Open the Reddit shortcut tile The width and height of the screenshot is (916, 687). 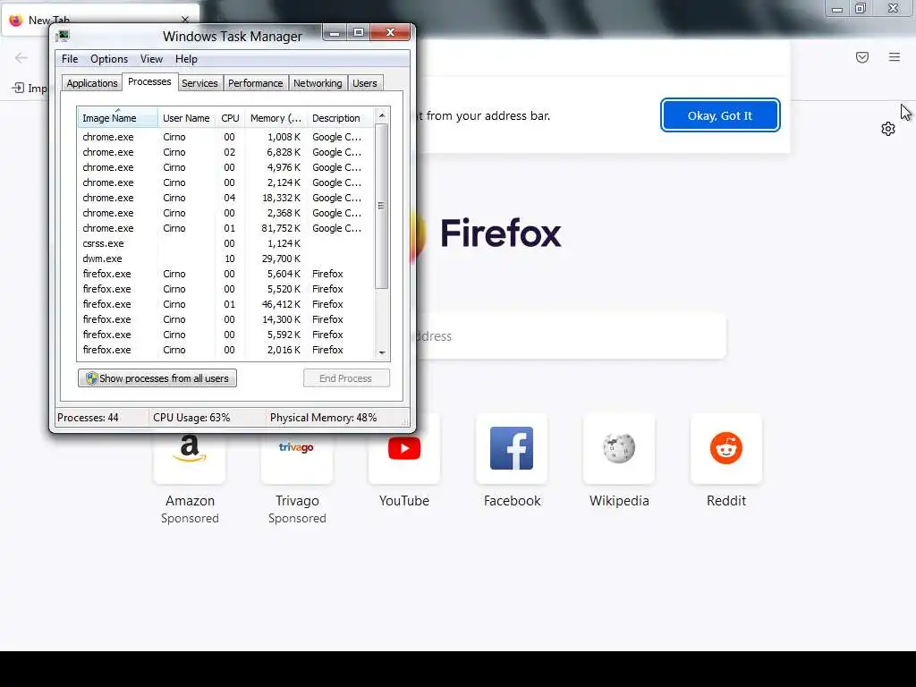726,449
